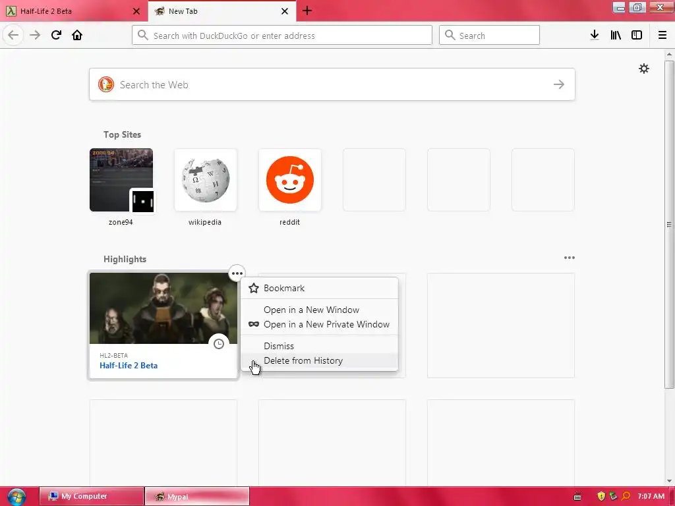Open the hamburger application menu

tap(662, 35)
